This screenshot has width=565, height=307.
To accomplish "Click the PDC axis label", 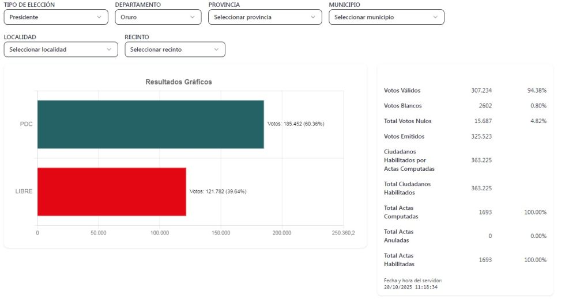I will [26, 124].
